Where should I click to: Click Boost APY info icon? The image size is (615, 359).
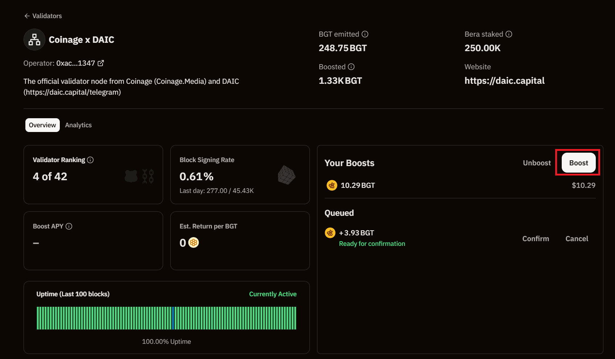(x=69, y=226)
